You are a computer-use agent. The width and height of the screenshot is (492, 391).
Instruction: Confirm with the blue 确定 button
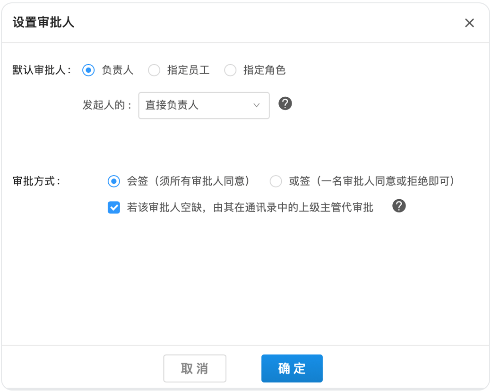[x=292, y=368]
